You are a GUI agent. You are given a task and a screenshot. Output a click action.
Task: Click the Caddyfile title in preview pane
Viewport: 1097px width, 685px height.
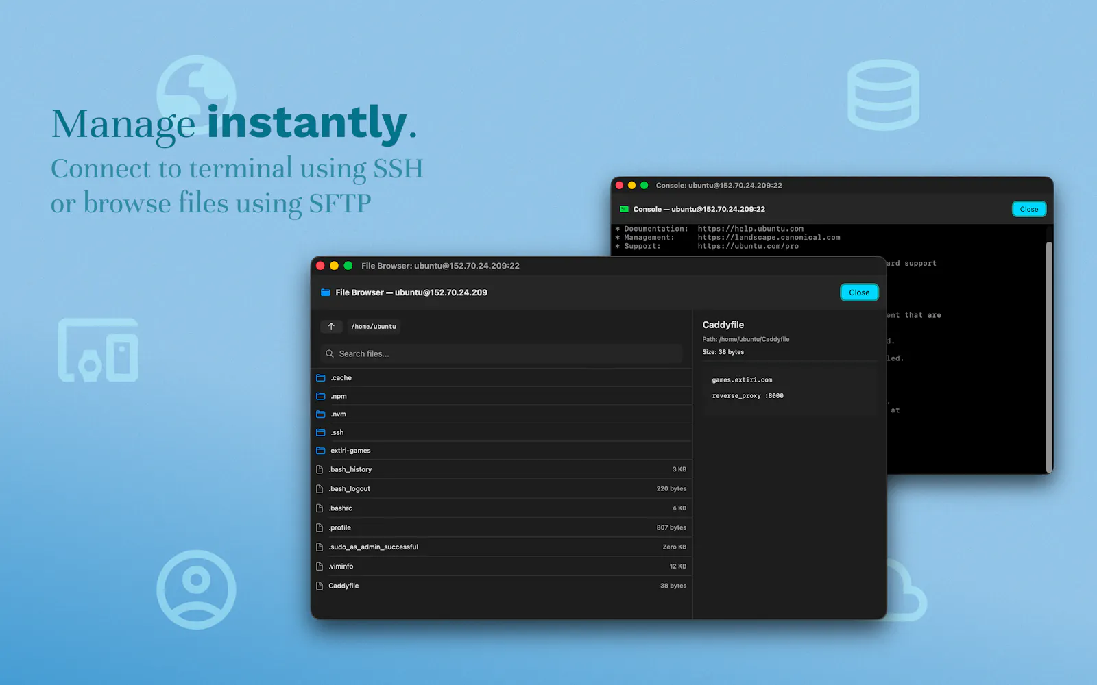723,325
